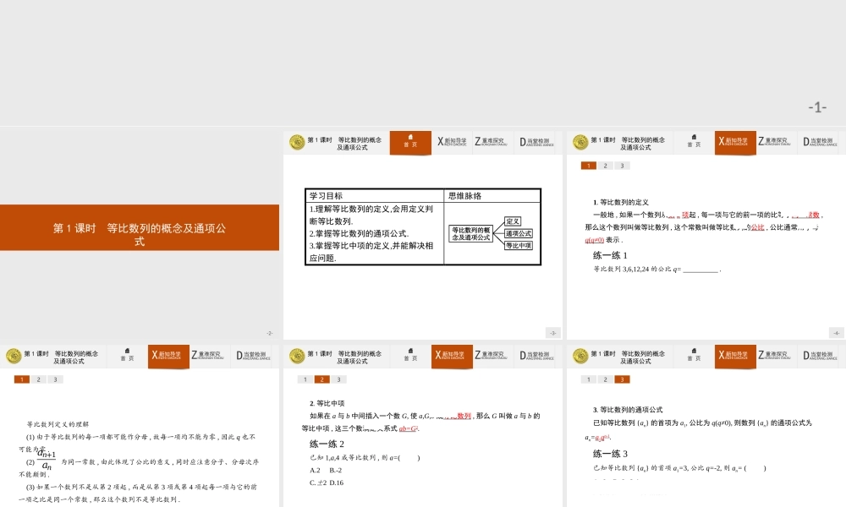The height and width of the screenshot is (507, 846).
Task: Select the 首页 house icon on the bottom-middle slide
Action: [410, 356]
